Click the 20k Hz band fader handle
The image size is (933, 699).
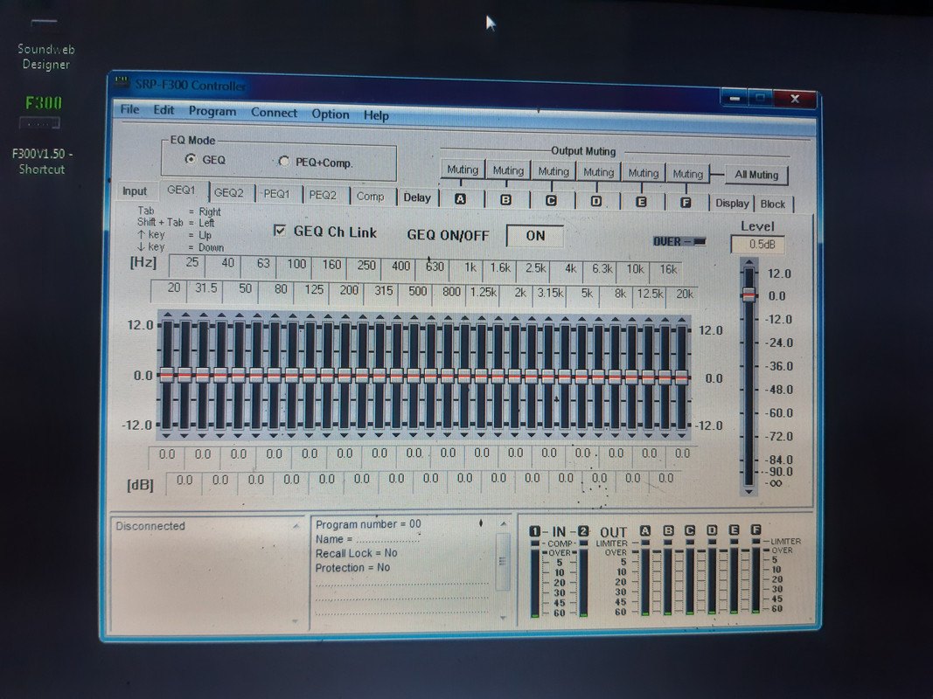[681, 377]
